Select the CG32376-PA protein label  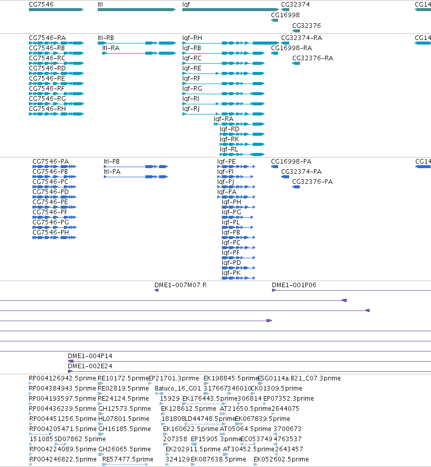312,182
